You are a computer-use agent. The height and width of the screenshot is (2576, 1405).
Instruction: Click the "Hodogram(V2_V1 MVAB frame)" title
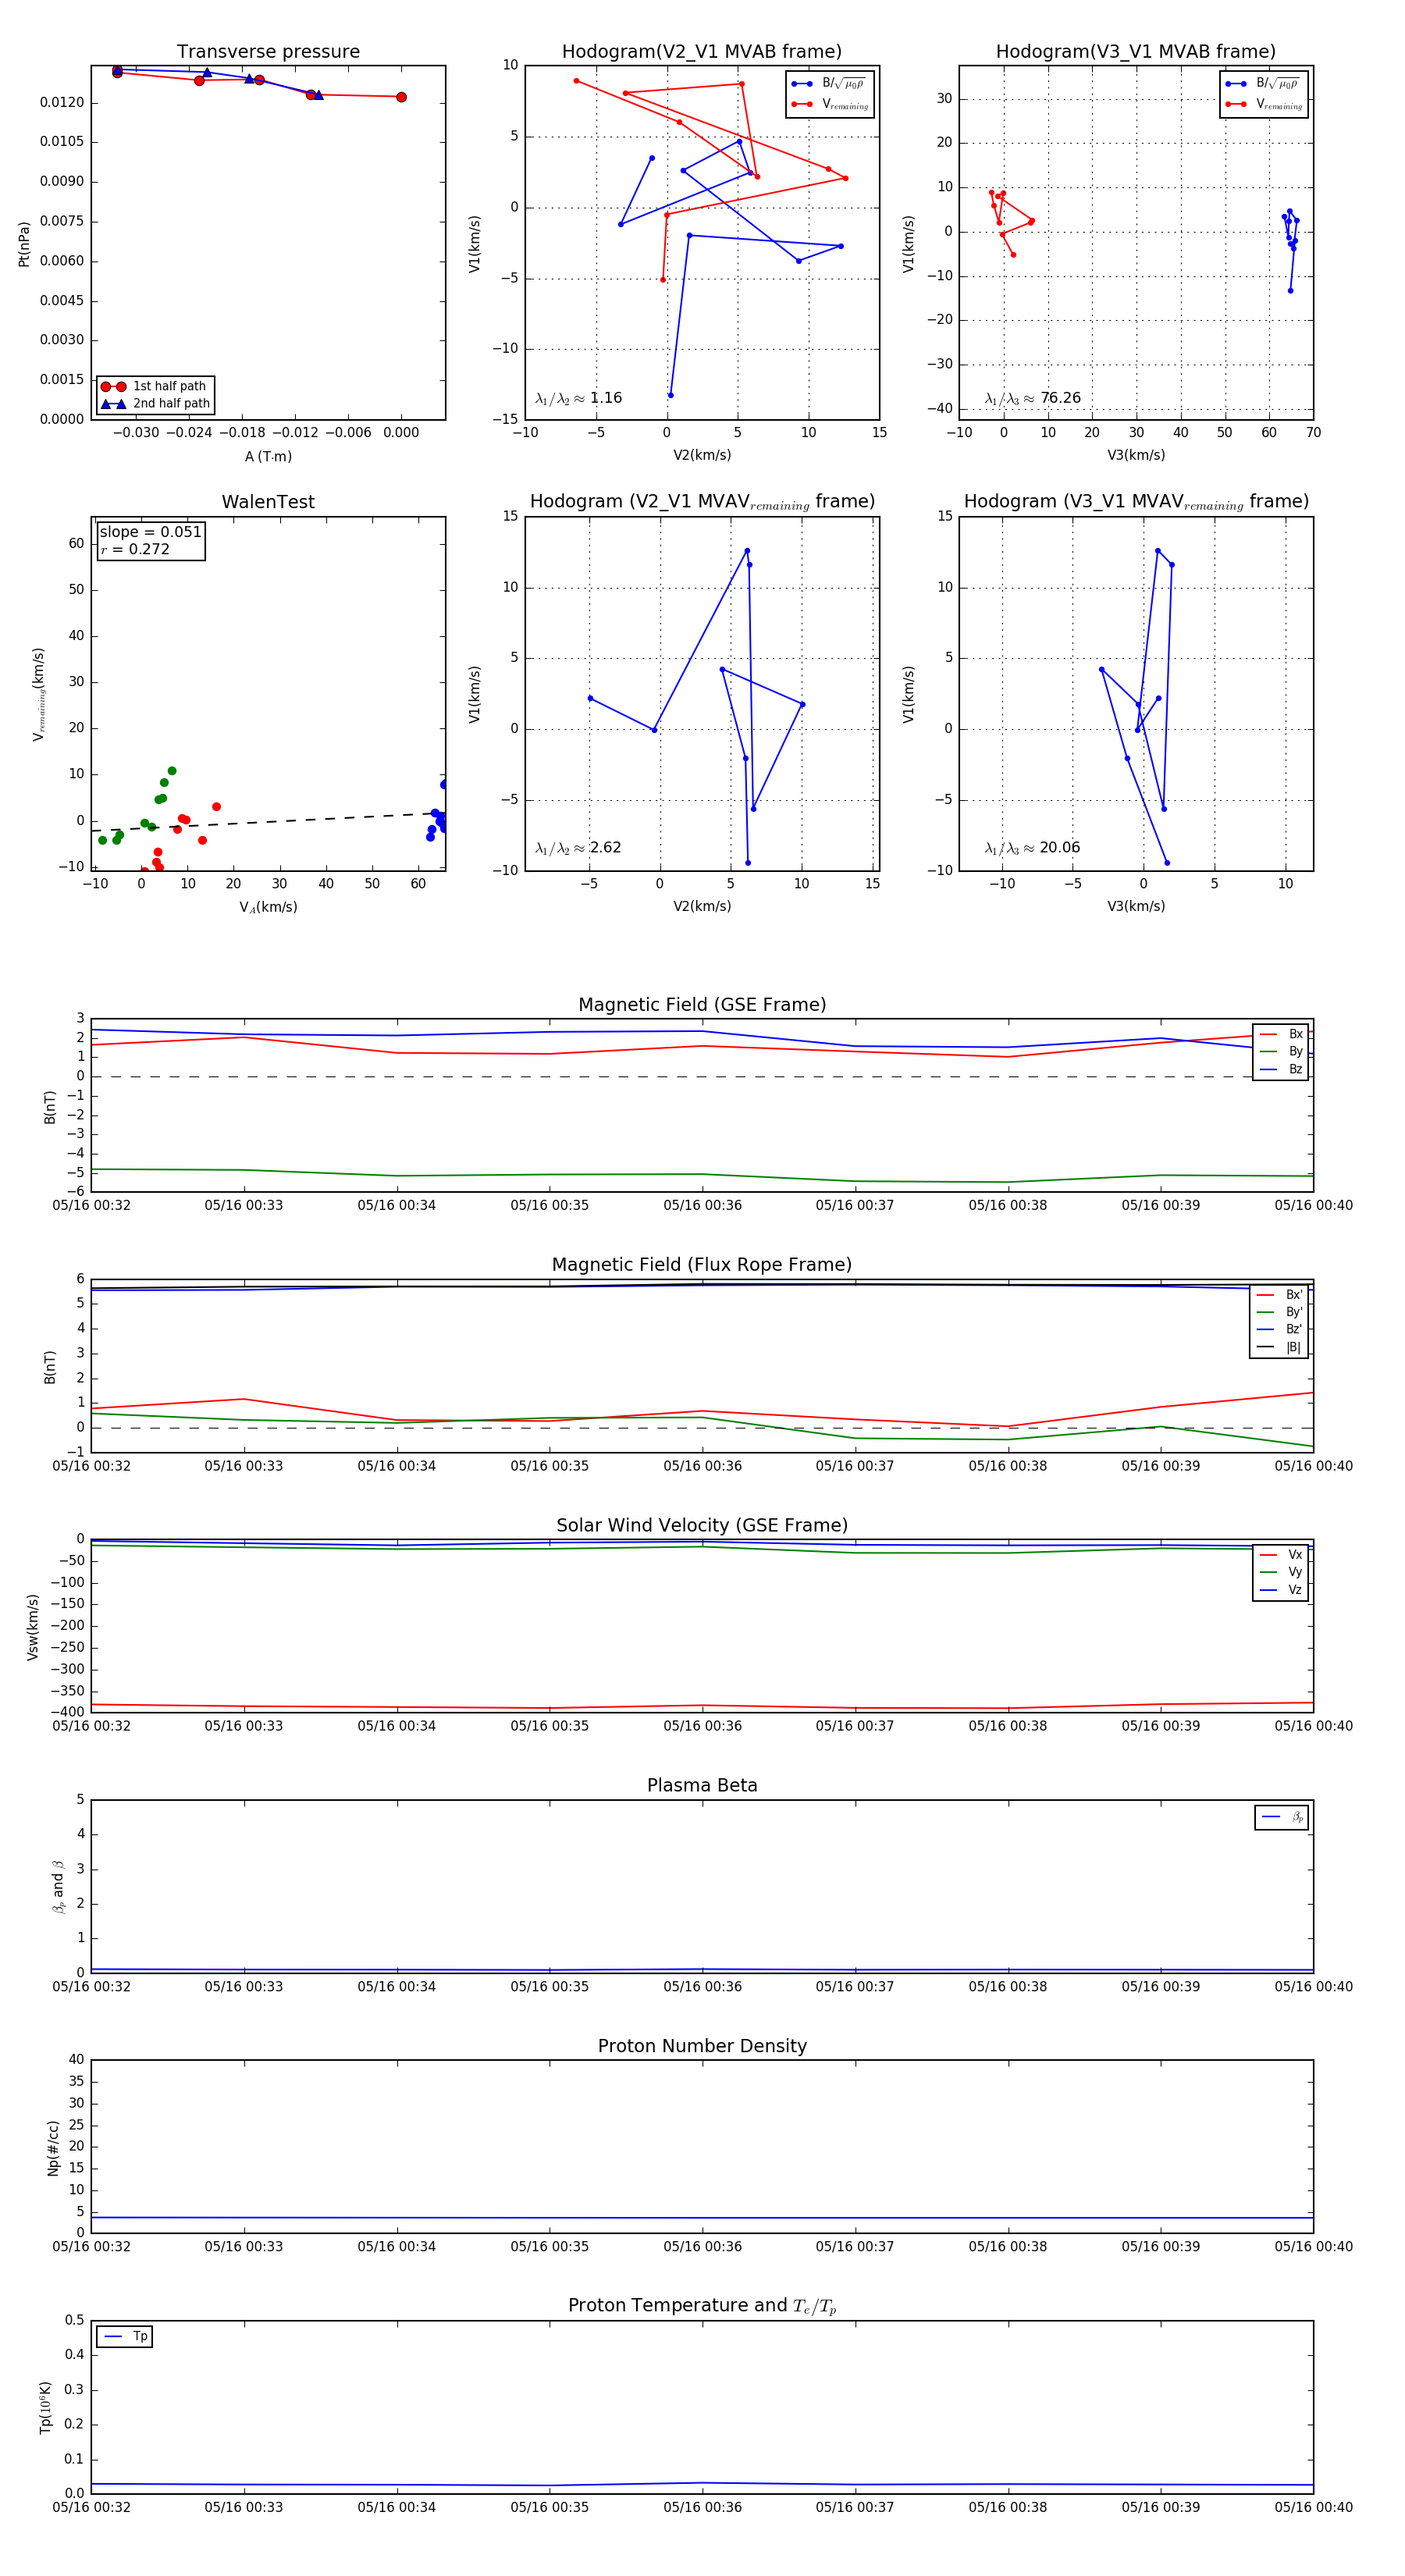[702, 52]
